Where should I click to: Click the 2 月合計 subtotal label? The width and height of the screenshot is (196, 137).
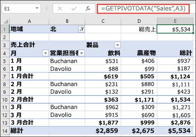click(29, 100)
